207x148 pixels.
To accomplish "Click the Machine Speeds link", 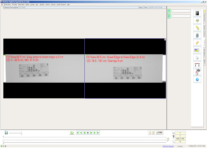I will click(x=168, y=146).
